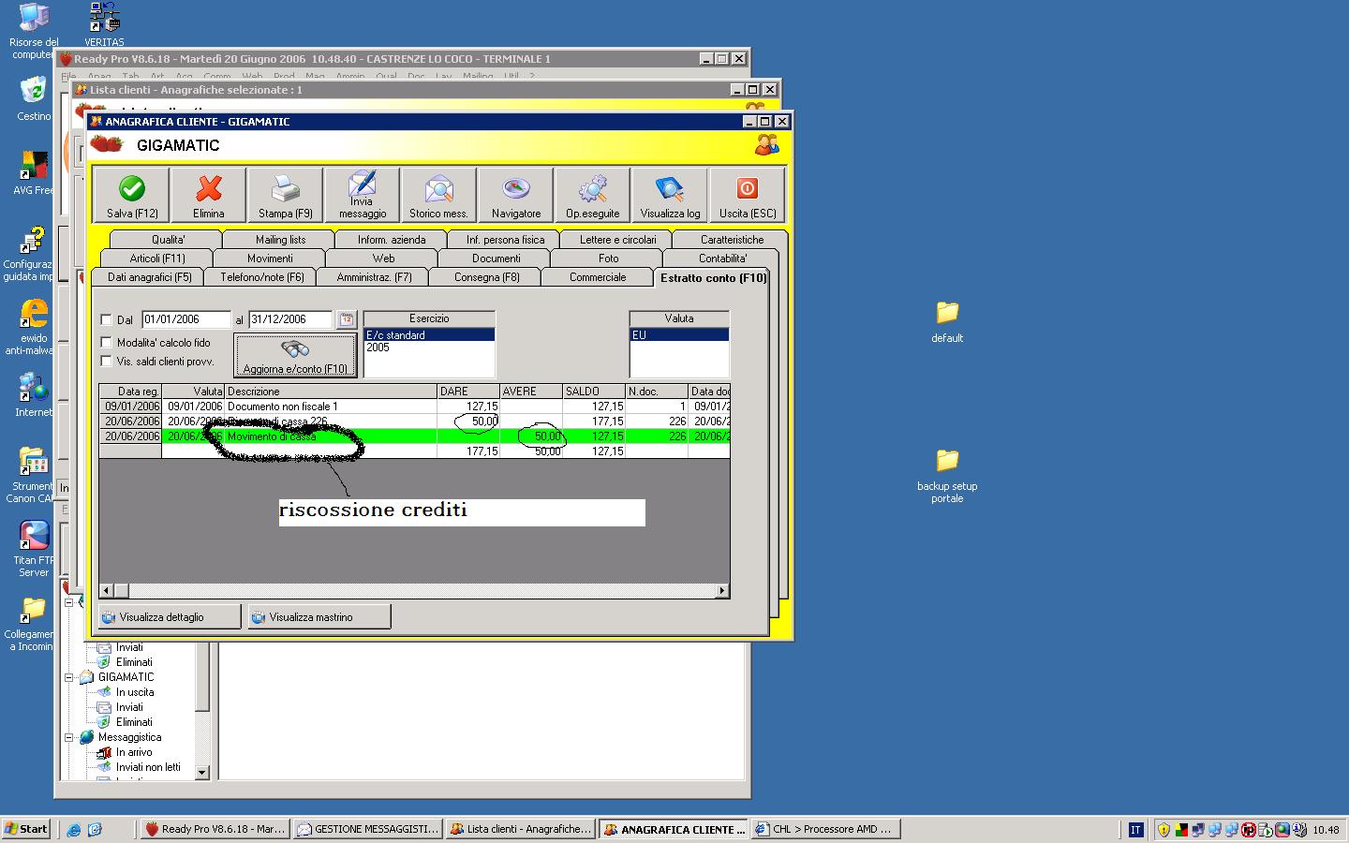This screenshot has width=1349, height=843.
Task: Select E/c standard in Esercizio list
Action: [429, 335]
